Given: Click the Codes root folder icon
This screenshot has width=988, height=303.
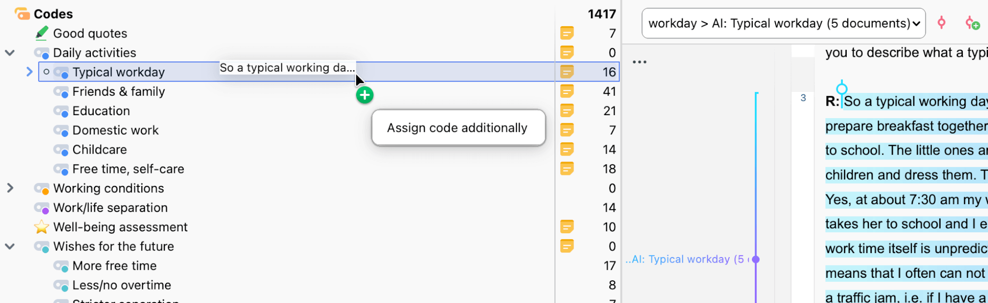Looking at the screenshot, I should pos(22,14).
